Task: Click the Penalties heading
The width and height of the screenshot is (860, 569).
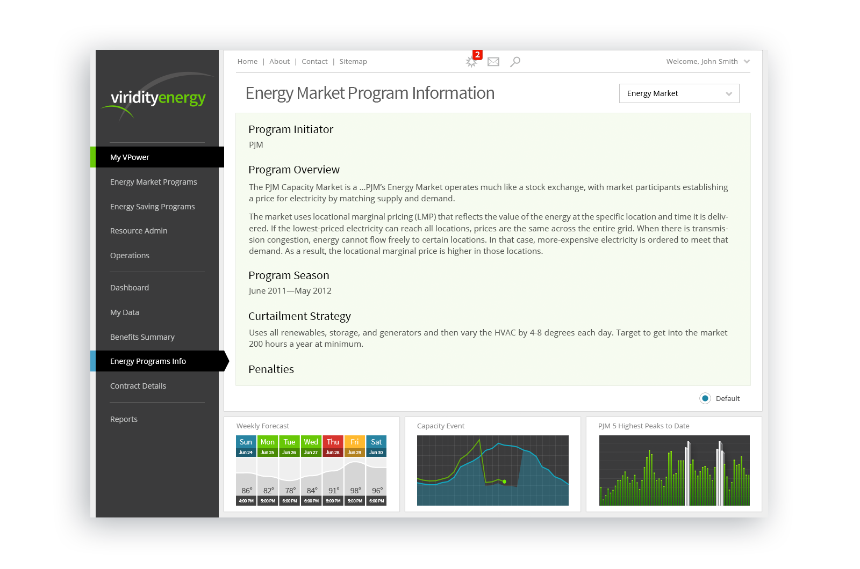Action: [271, 369]
